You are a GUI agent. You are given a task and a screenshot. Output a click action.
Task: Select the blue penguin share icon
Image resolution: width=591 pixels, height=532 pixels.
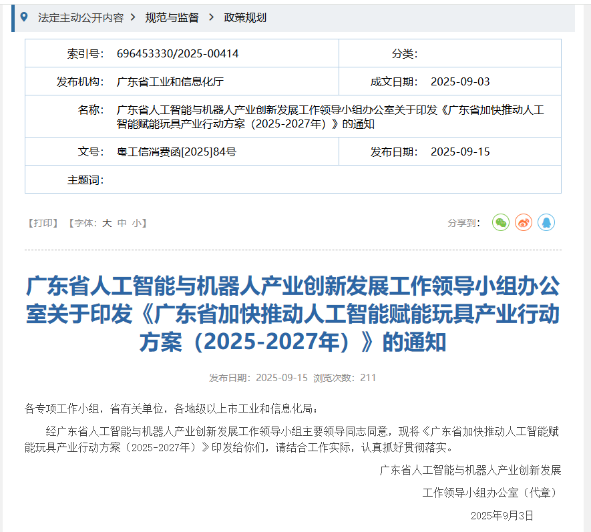click(547, 222)
